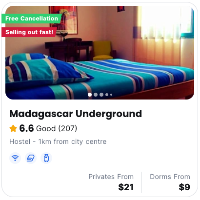Click the orange rating star icon
The image size is (200, 200).
tap(13, 128)
